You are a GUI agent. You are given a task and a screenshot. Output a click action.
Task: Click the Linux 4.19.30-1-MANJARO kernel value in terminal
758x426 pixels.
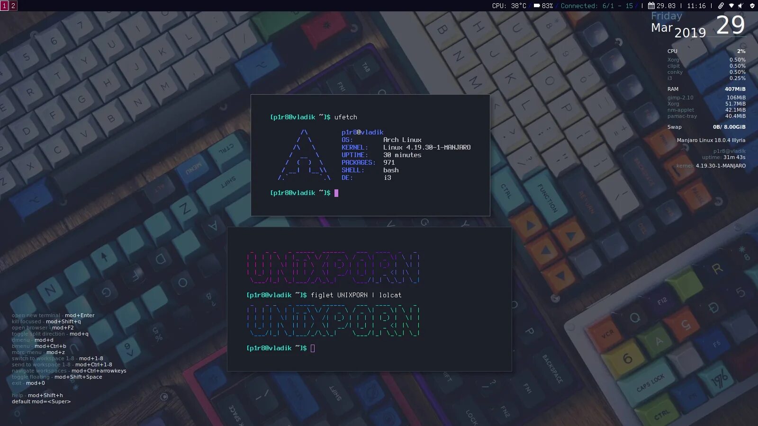pyautogui.click(x=427, y=147)
